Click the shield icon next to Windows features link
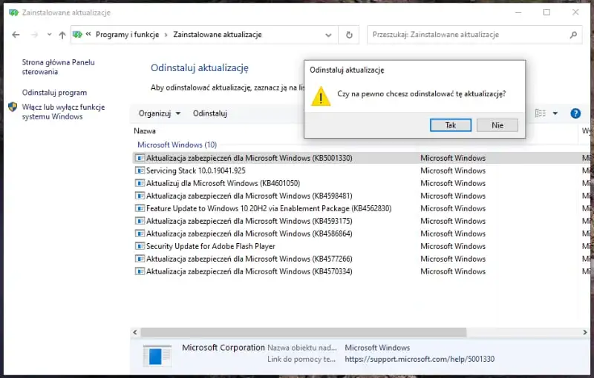Viewport: 594px width, 378px height. pos(13,107)
